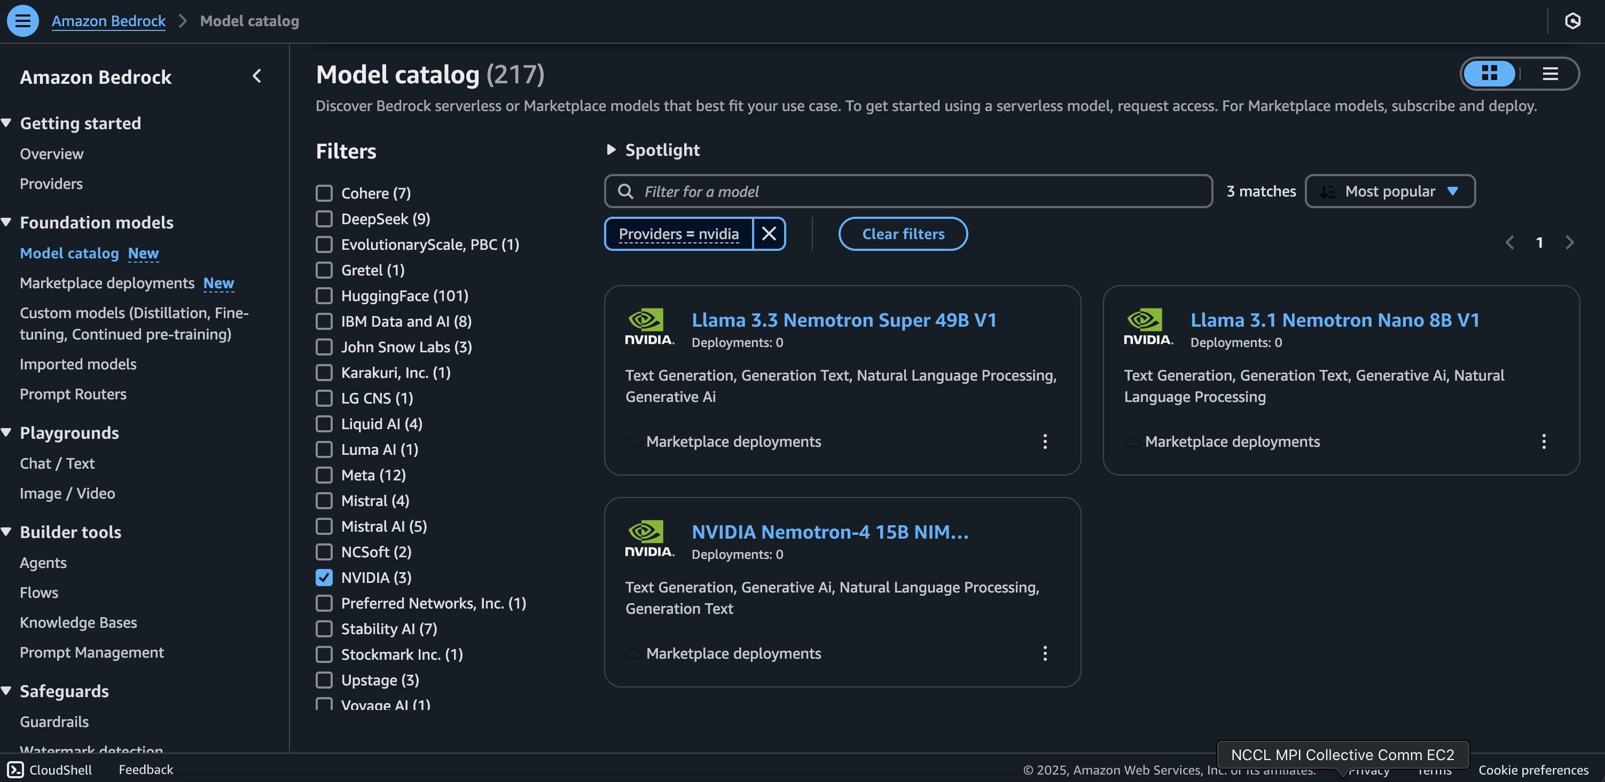The width and height of the screenshot is (1605, 782).
Task: Open options menu for Llama 3.3 Nemotron card
Action: tap(1045, 441)
